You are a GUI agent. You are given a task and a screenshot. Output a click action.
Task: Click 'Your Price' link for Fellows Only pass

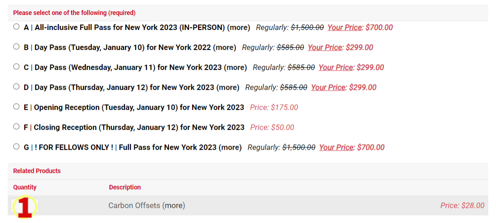click(336, 147)
